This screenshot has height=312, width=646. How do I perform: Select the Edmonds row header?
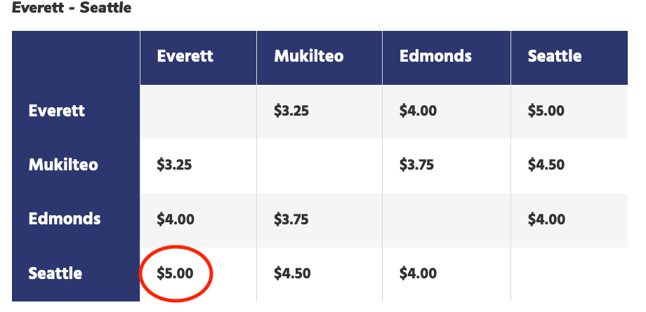click(65, 219)
